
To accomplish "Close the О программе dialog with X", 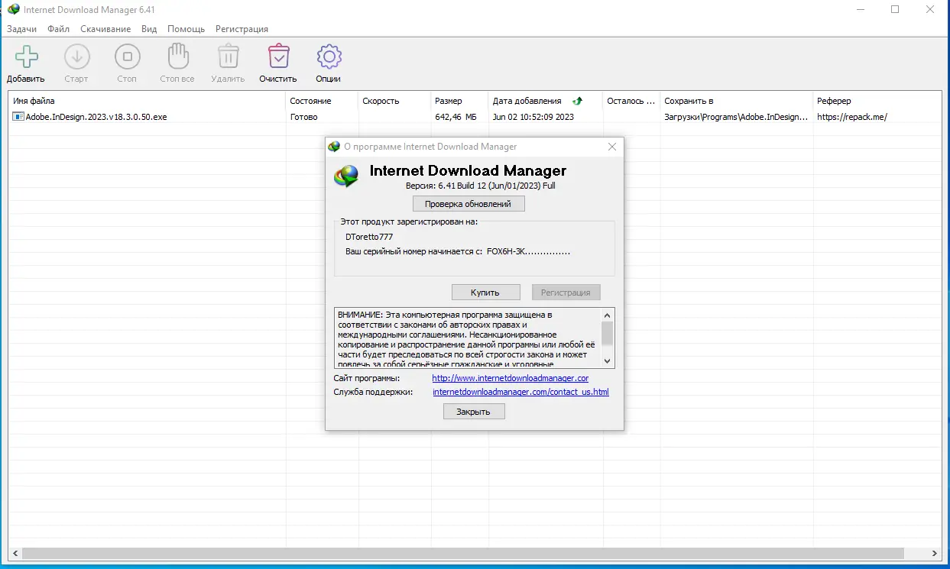I will tap(611, 147).
